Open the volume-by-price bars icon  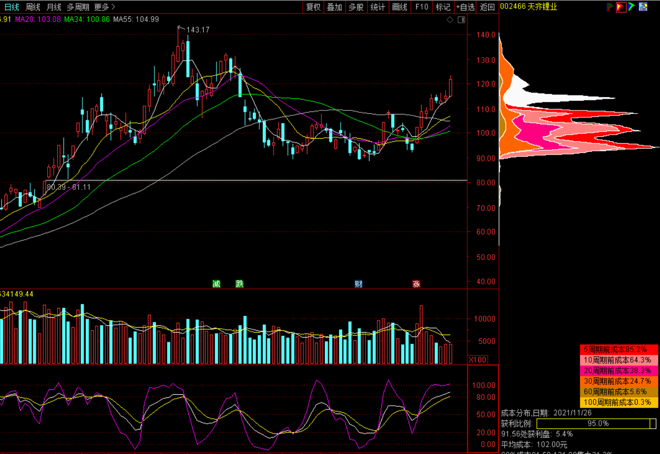tap(610, 7)
